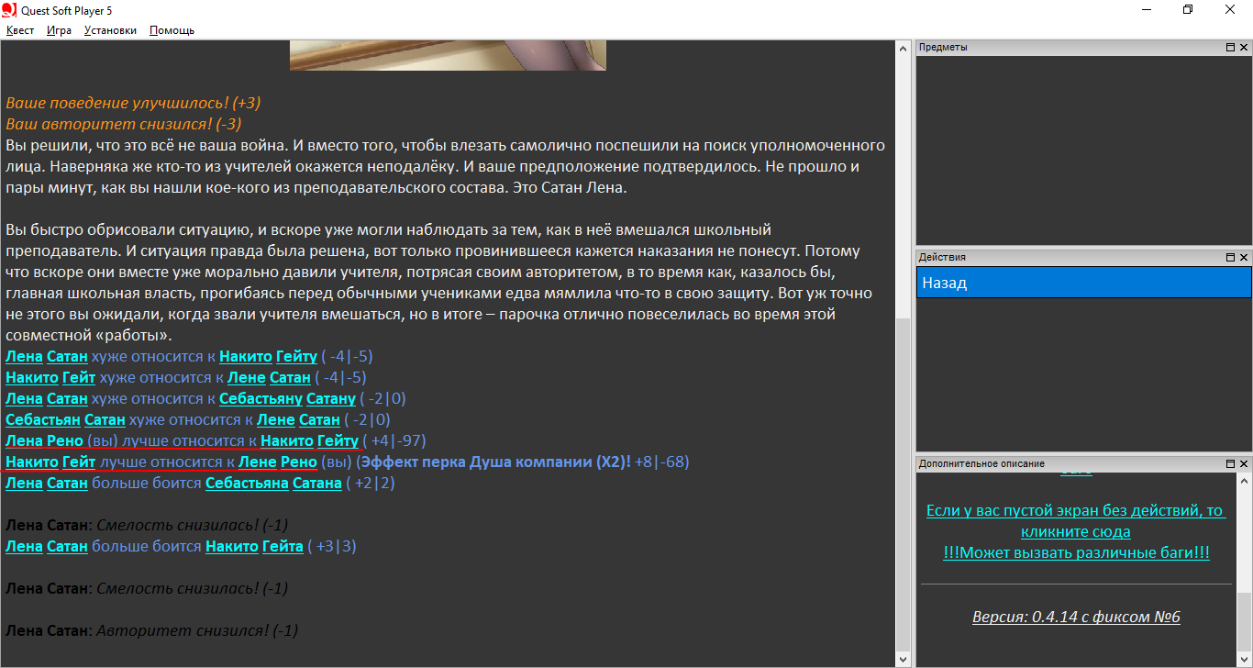Viewport: 1253px width, 668px height.
Task: Close the Дополнительное описание panel
Action: point(1244,464)
